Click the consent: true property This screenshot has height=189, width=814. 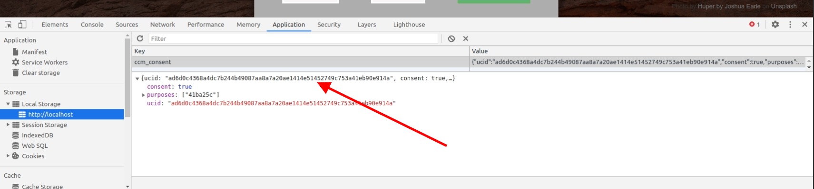(x=169, y=87)
